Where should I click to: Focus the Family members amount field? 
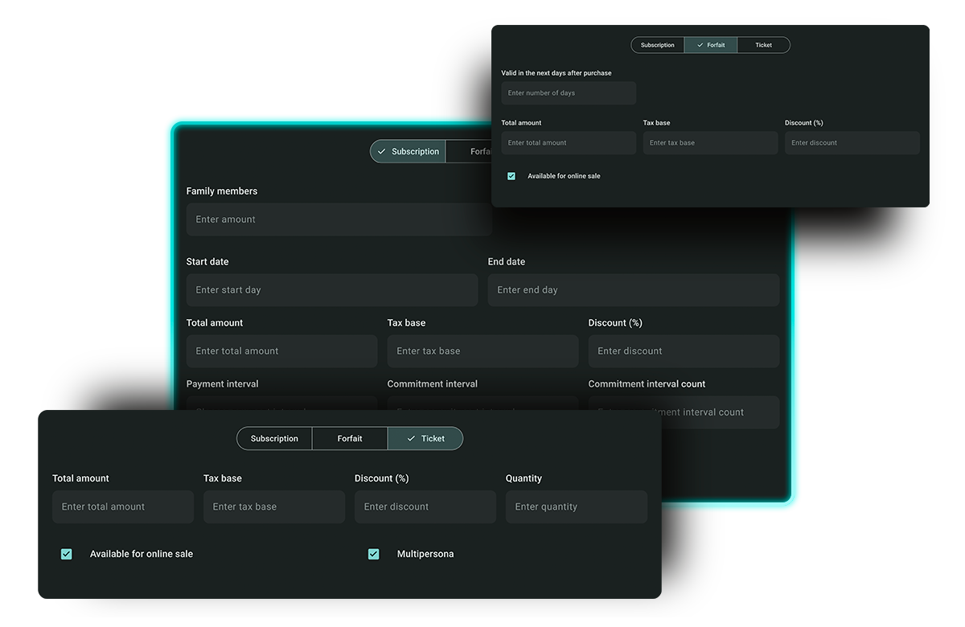click(x=338, y=219)
